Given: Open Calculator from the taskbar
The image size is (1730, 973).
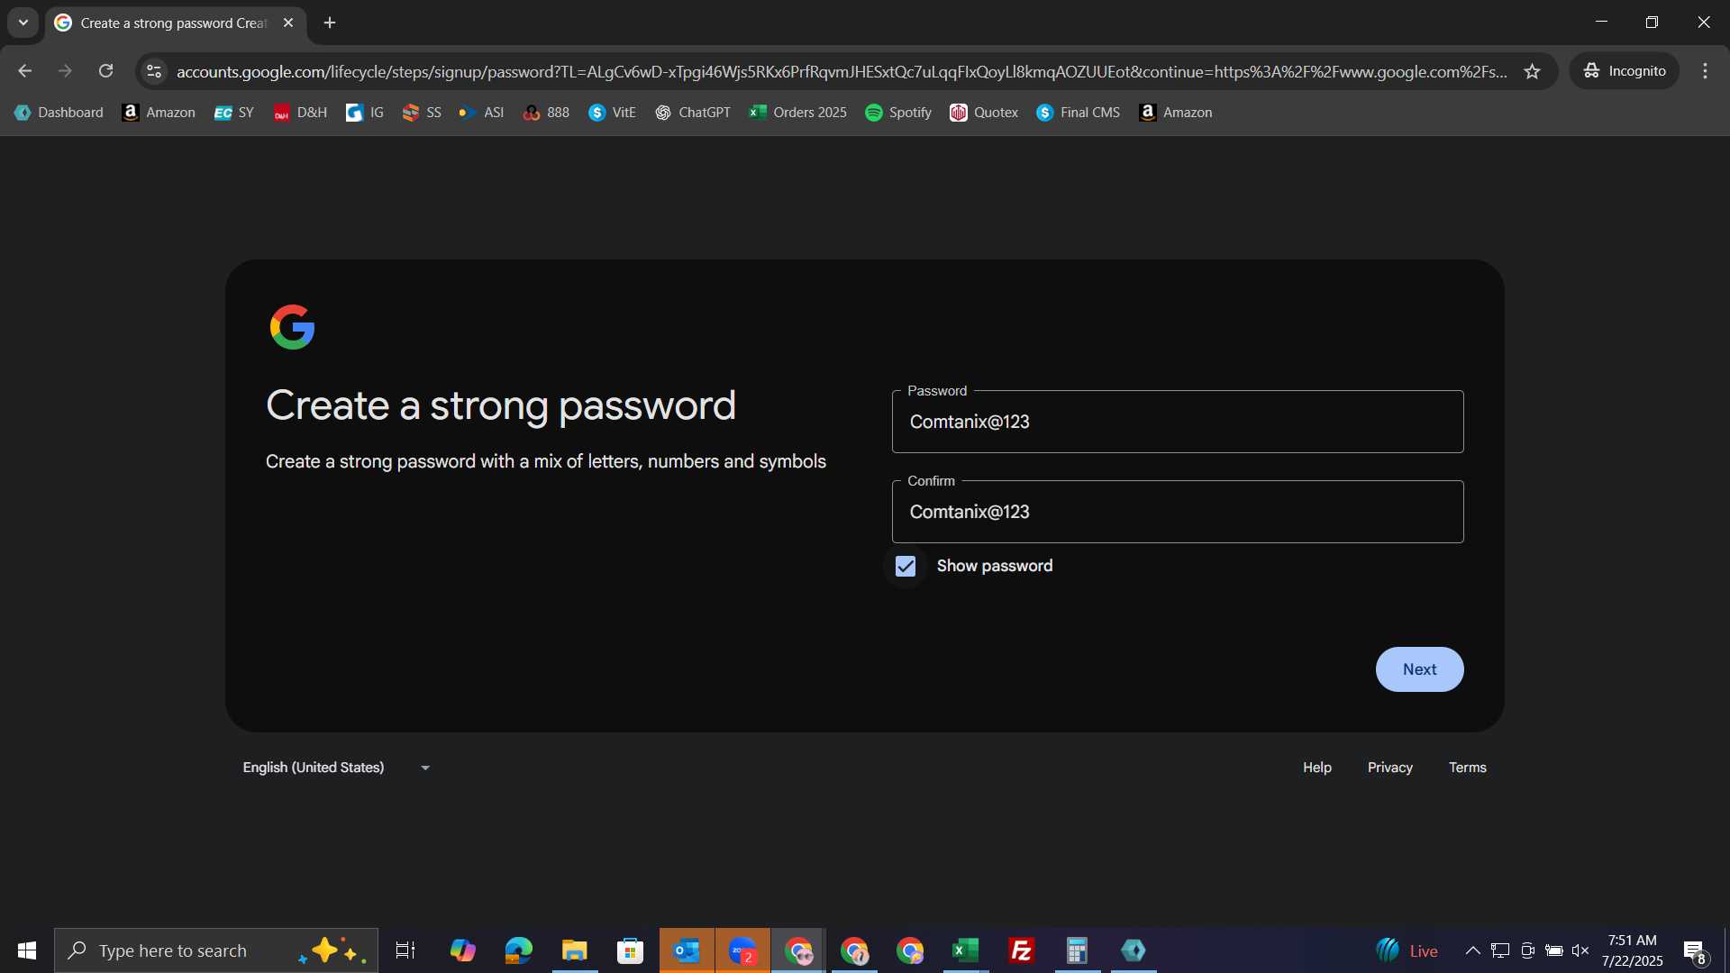Looking at the screenshot, I should [1077, 950].
